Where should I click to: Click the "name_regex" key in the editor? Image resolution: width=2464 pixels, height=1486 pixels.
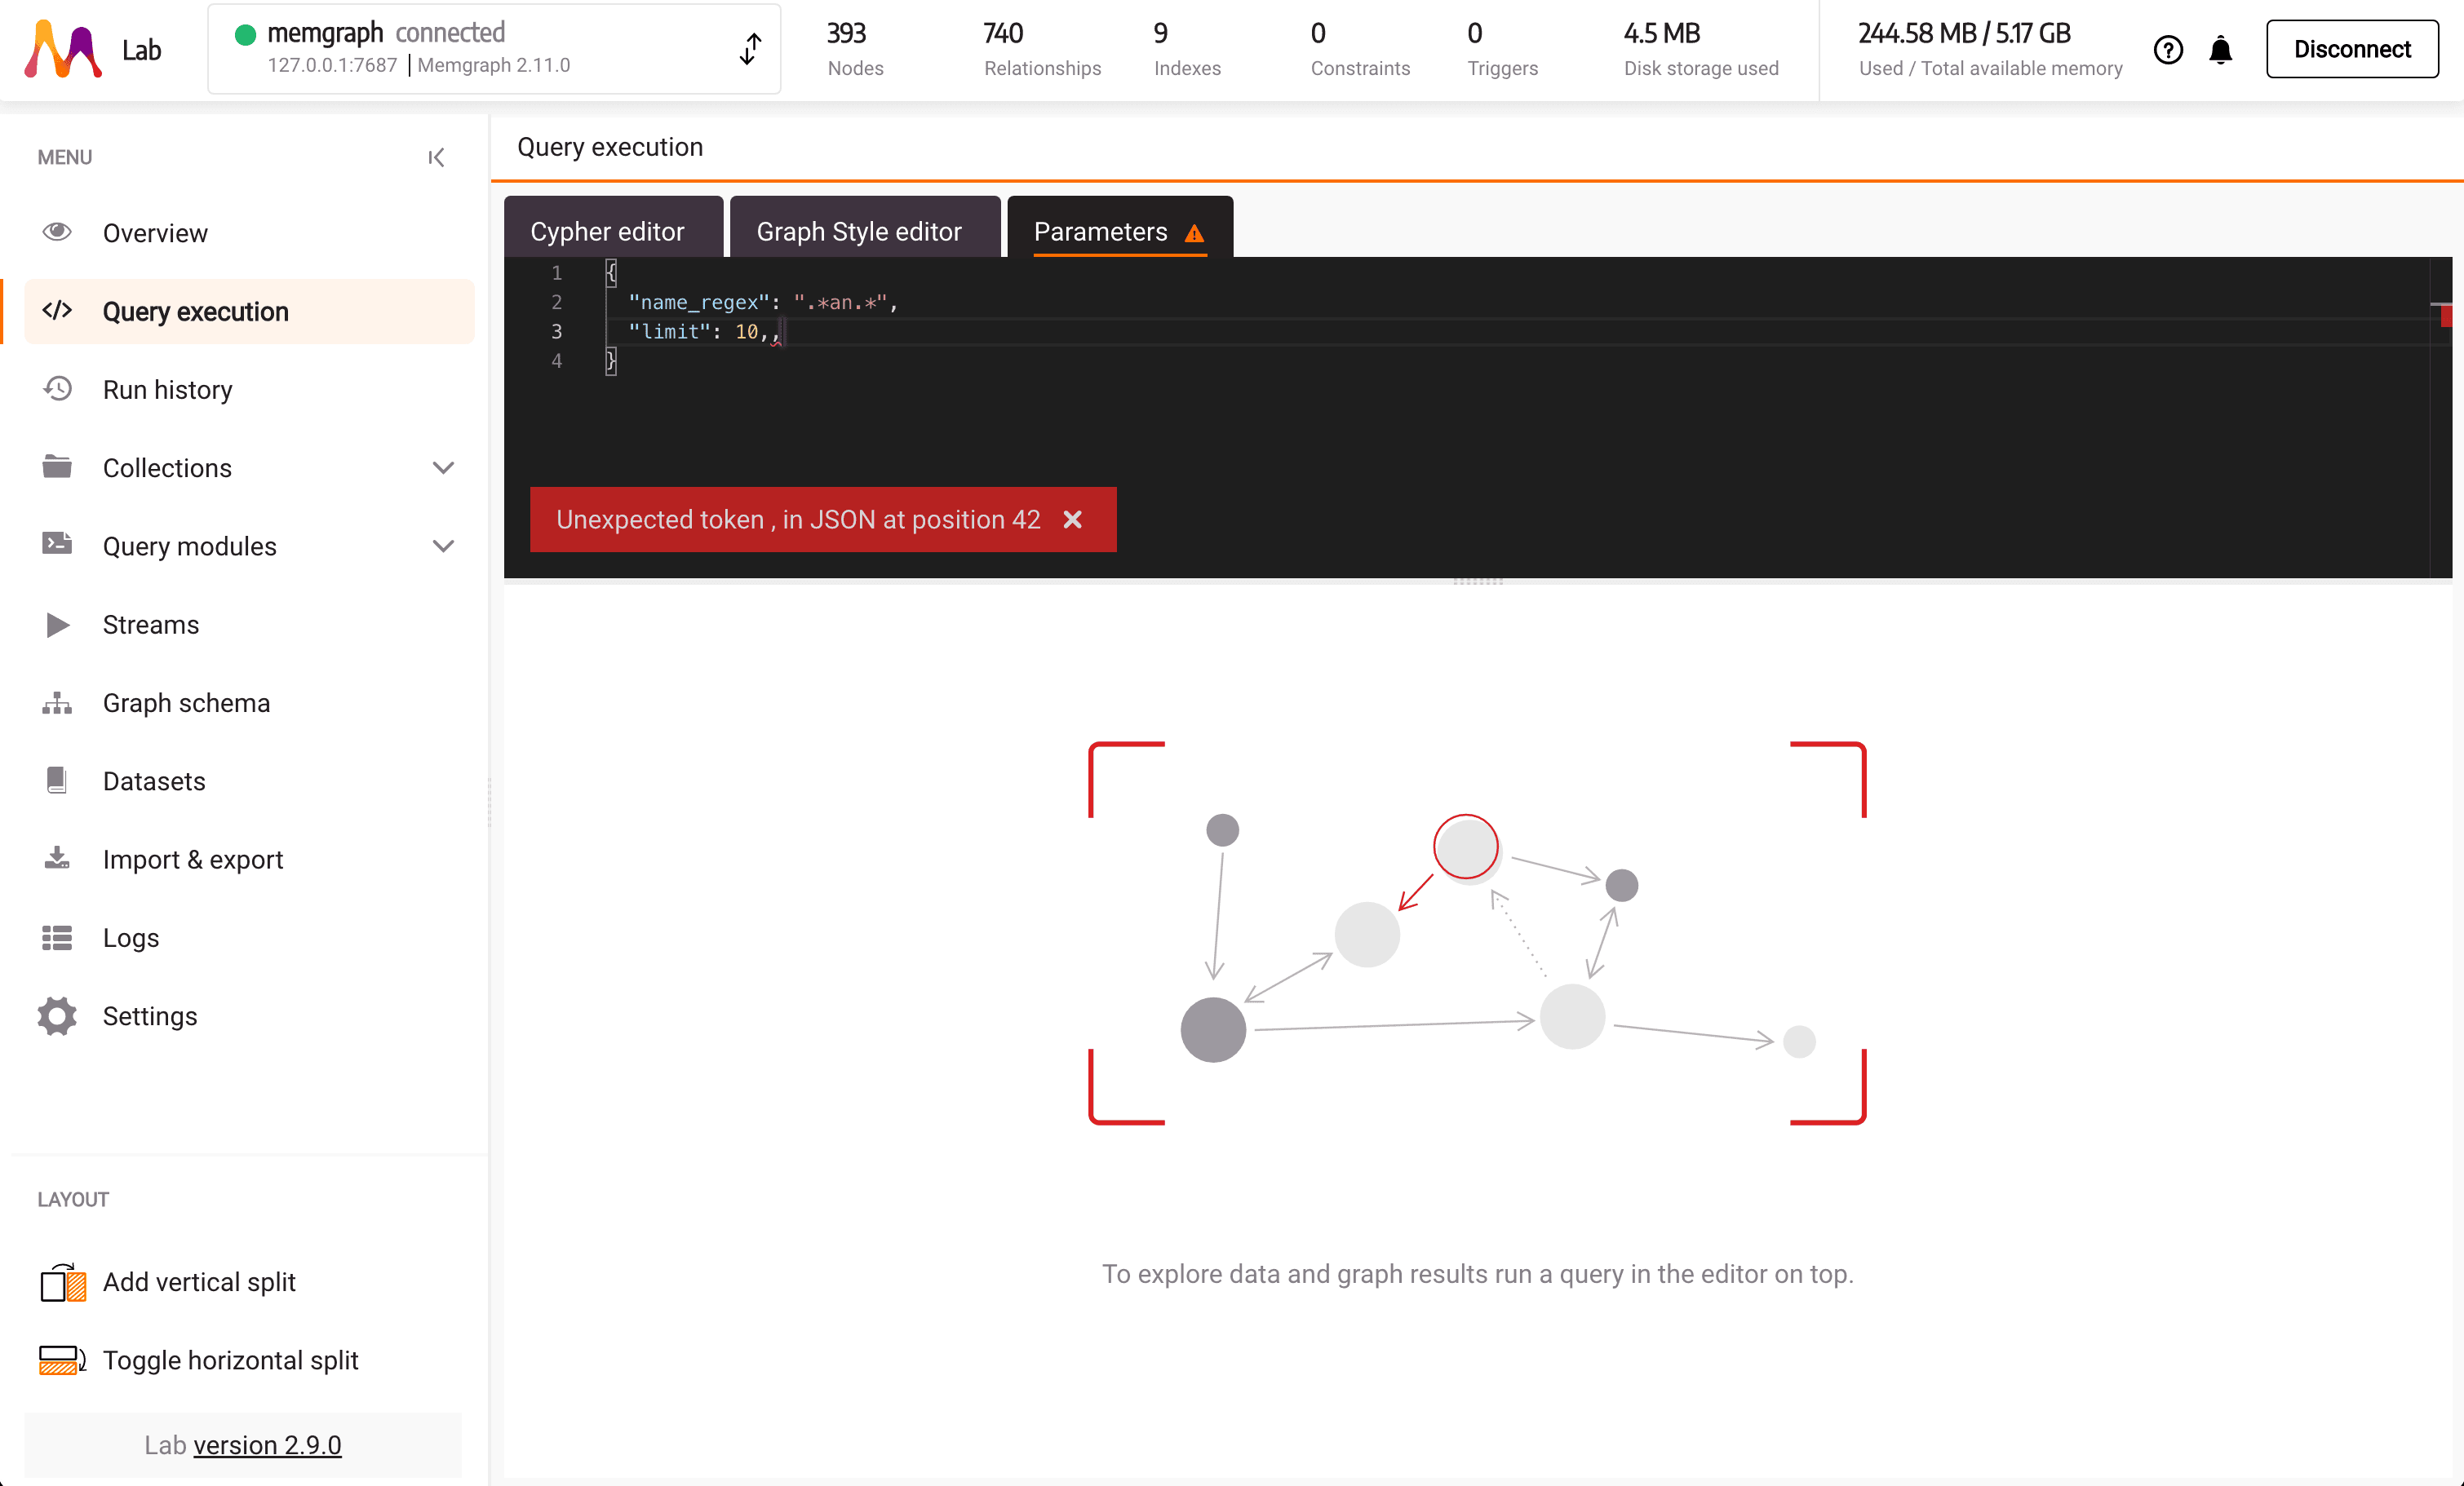point(699,302)
